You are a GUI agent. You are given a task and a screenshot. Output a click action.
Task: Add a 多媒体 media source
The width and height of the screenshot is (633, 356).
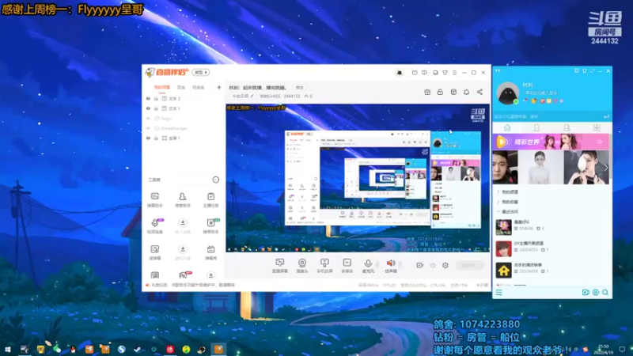click(347, 266)
